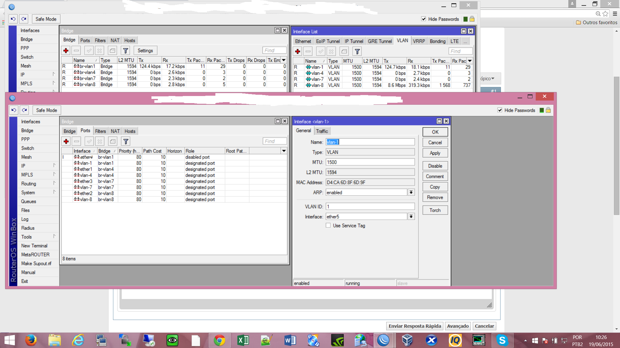Click the VLAN ID input field
Screen dimensions: 620x348
point(370,207)
